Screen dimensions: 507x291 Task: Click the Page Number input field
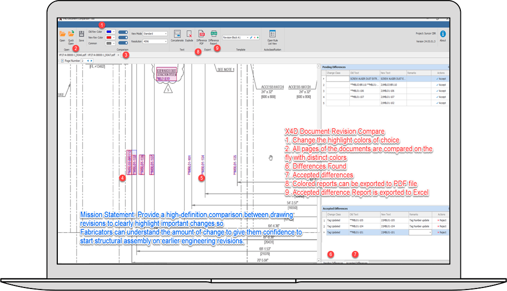[x=84, y=61]
